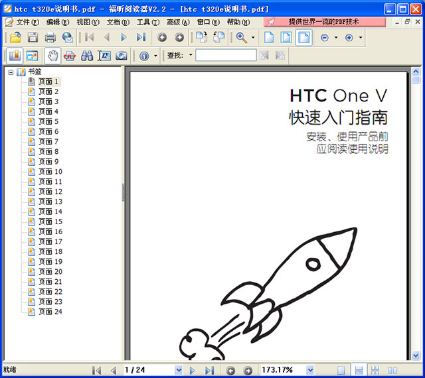Screen dimensions: 425x378
Task: Select the Hand tool
Action: click(x=52, y=56)
